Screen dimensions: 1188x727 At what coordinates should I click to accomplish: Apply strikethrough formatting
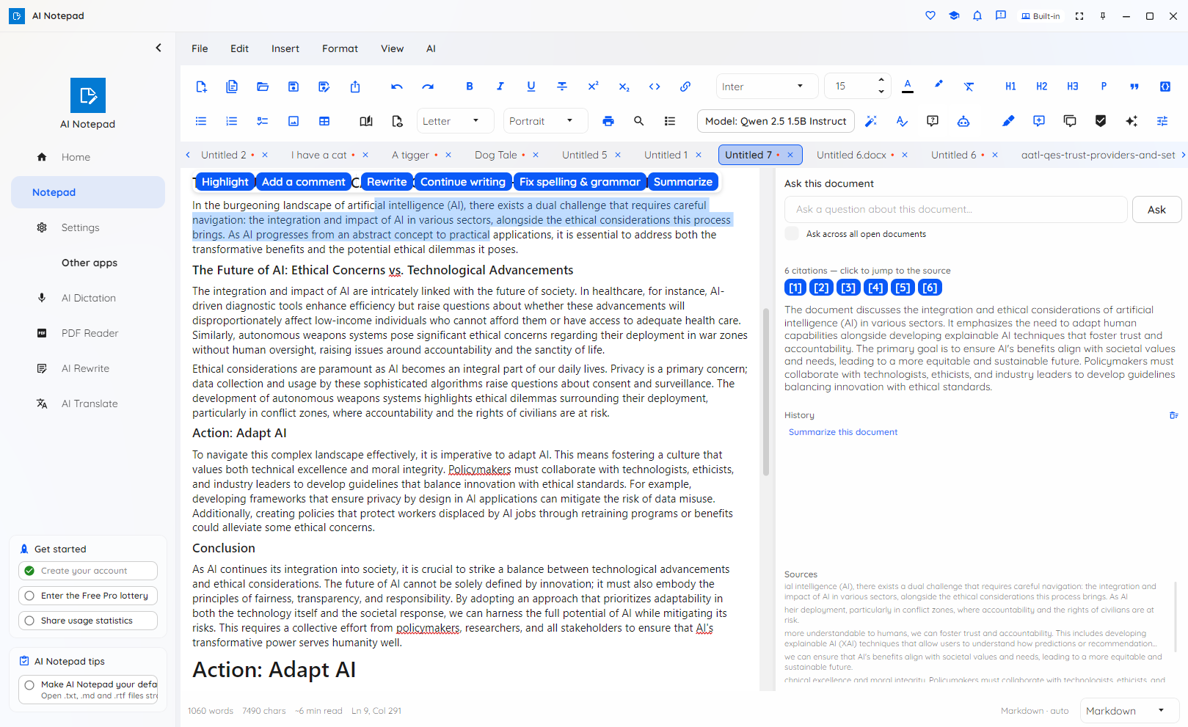[x=562, y=87]
